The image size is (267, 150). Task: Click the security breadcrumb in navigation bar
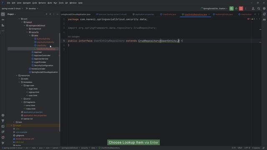[x=84, y=148]
